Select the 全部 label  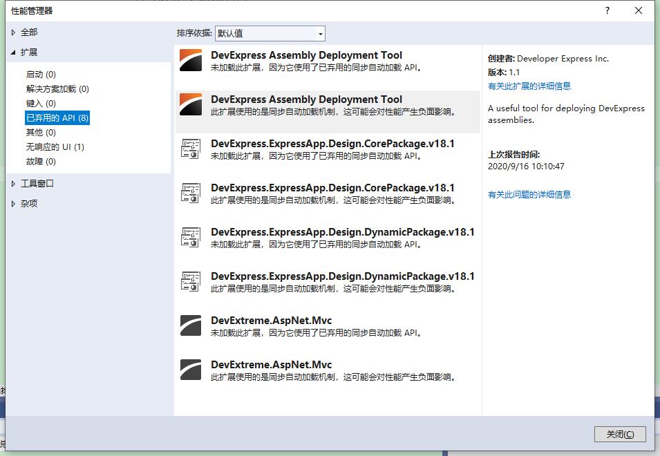[29, 32]
